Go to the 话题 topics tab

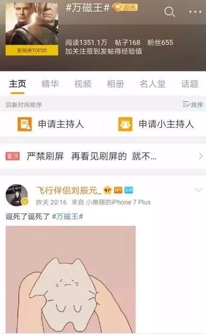[190, 84]
